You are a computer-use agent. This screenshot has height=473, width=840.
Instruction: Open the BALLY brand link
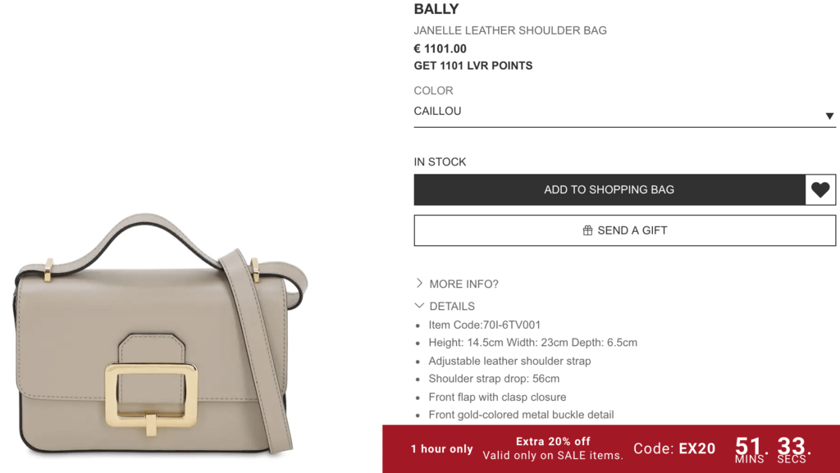[x=436, y=9]
